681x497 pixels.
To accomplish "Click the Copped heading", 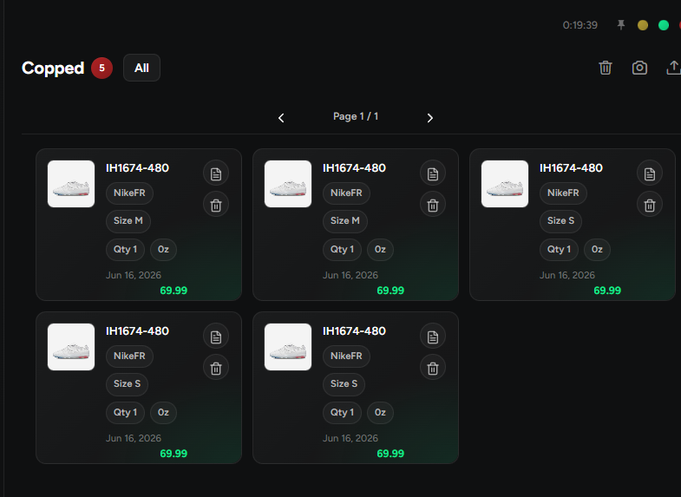I will (53, 69).
